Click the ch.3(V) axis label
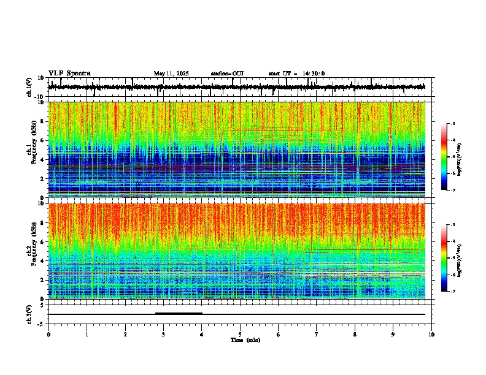 click(29, 314)
